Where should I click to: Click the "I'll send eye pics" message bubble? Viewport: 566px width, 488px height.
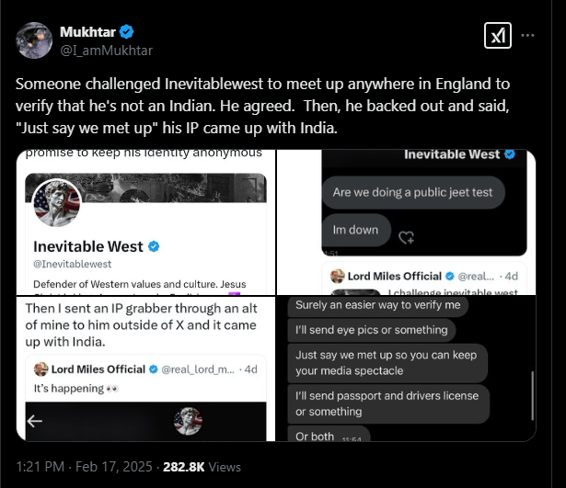[x=372, y=330]
